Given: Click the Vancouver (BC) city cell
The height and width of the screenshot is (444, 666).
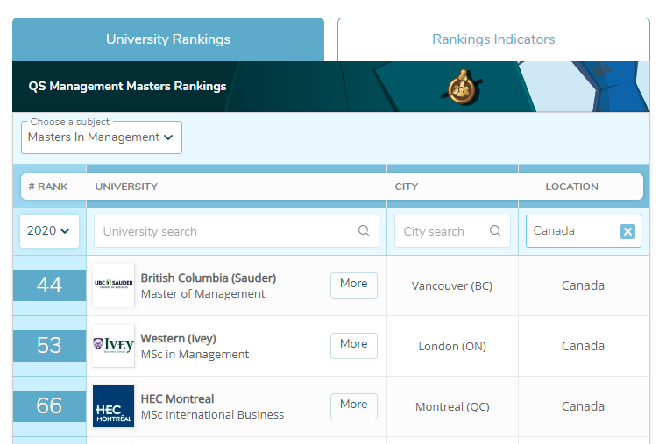Looking at the screenshot, I should (x=452, y=286).
